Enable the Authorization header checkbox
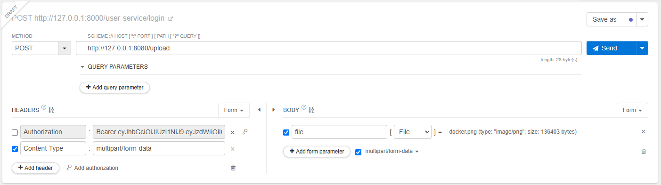 coord(15,133)
